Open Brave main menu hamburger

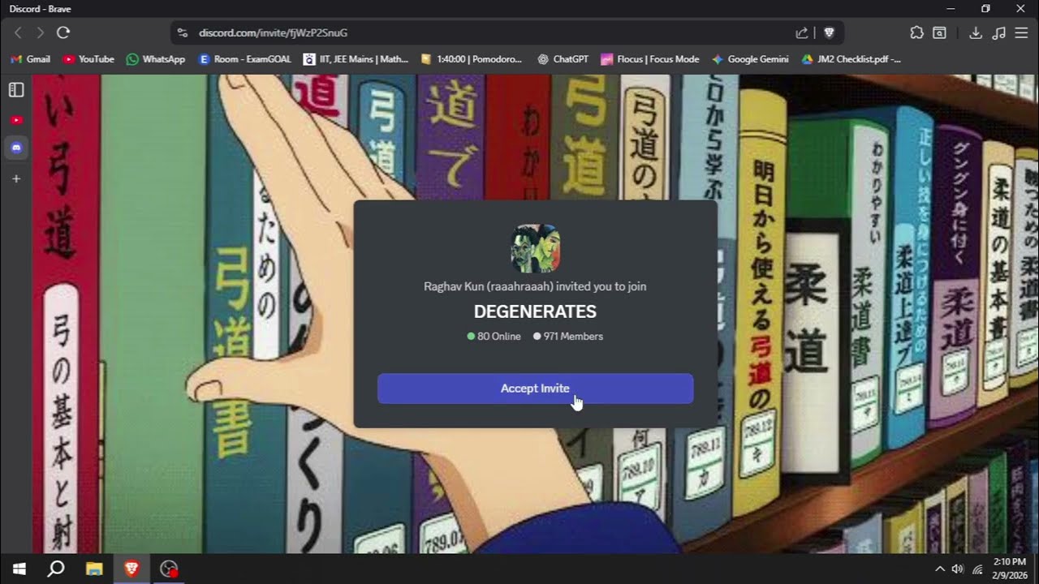click(x=1022, y=32)
